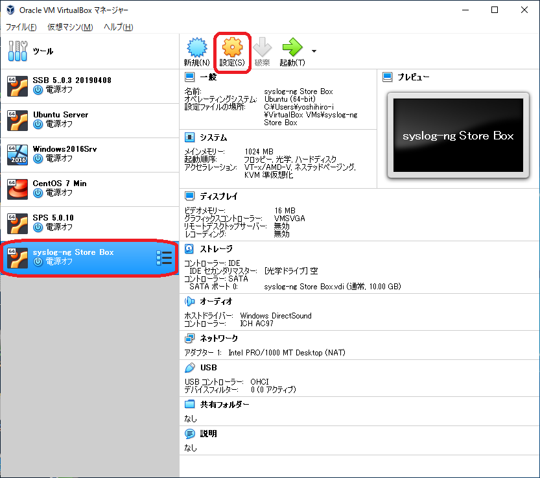The width and height of the screenshot is (540, 478).
Task: Open syslog-ng Store Box list menu icon
Action: (164, 258)
